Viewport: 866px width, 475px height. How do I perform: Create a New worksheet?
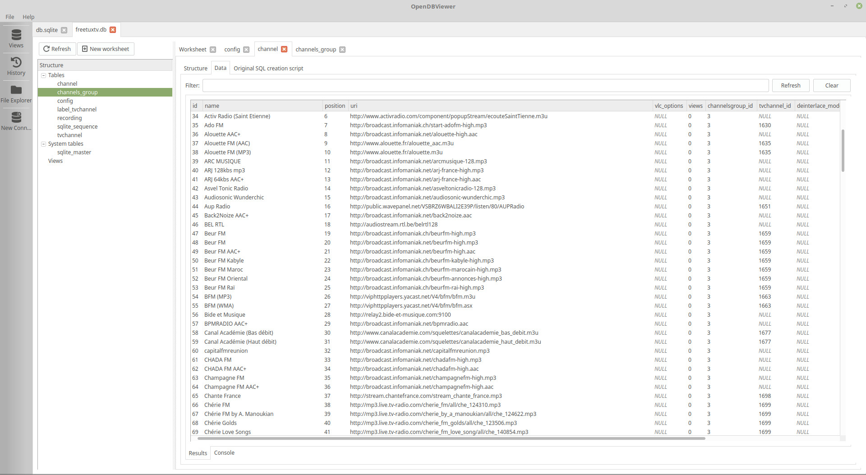(x=106, y=49)
